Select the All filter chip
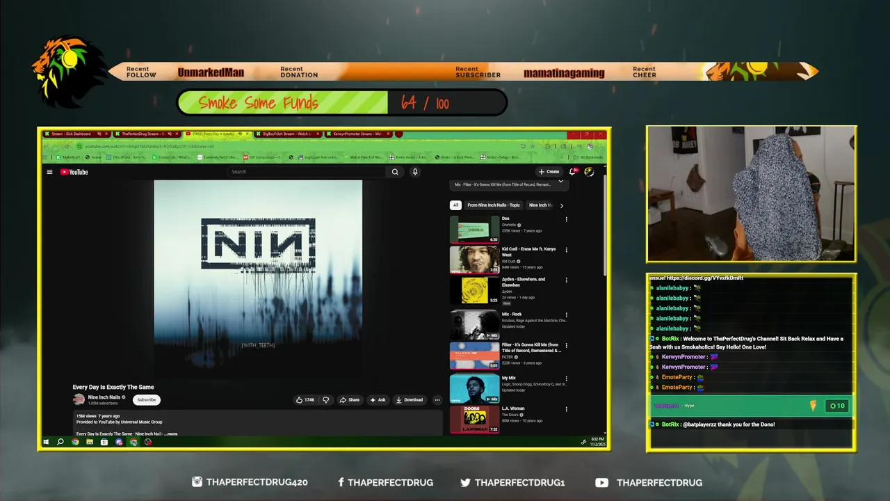 455,205
